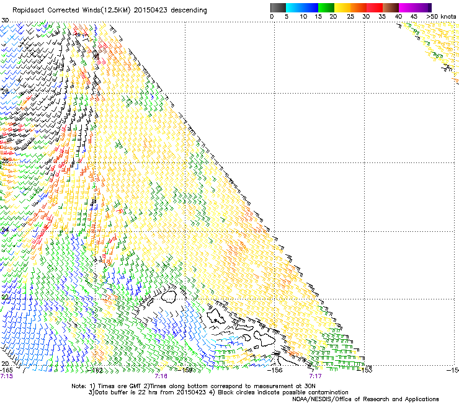Click the '>50 knots' legend label
This screenshot has height=403, width=459.
tap(441, 17)
